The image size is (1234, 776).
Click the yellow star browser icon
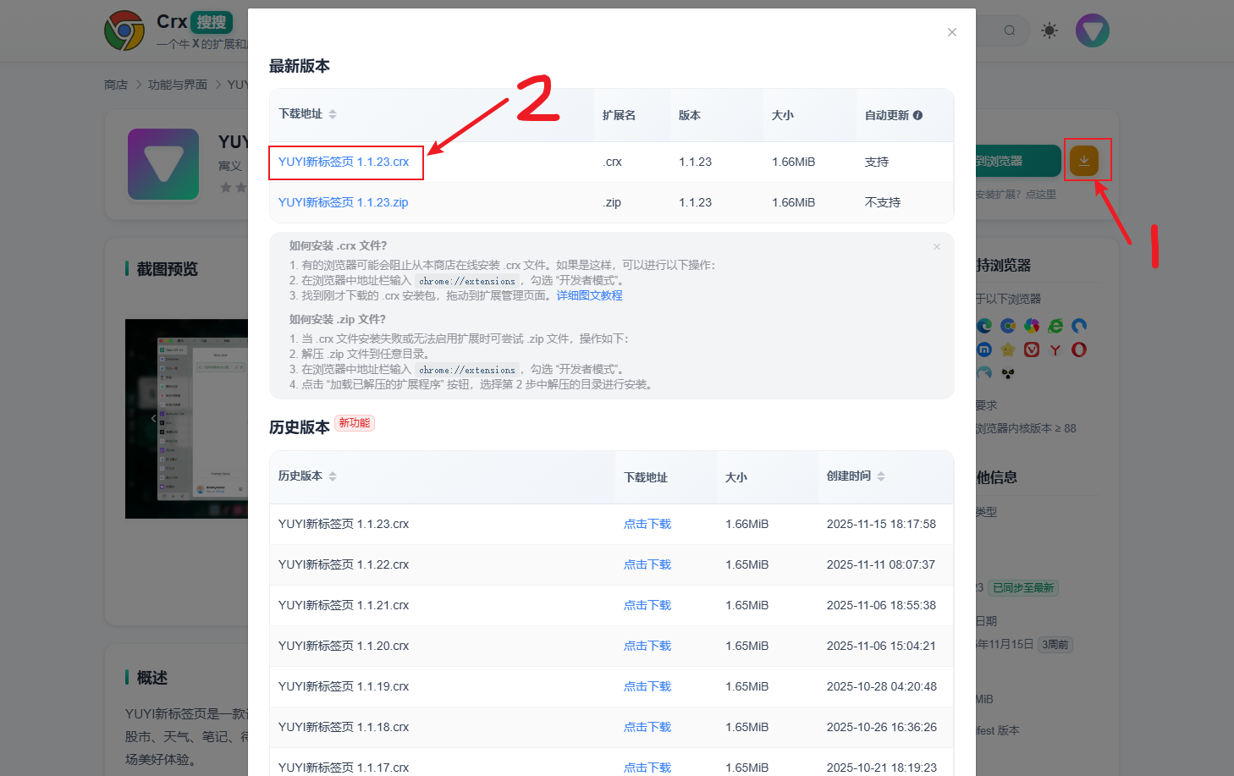pyautogui.click(x=1008, y=349)
